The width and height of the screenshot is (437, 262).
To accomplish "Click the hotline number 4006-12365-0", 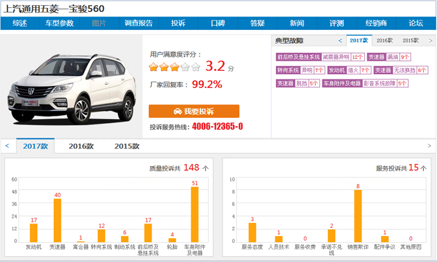I will [x=217, y=126].
